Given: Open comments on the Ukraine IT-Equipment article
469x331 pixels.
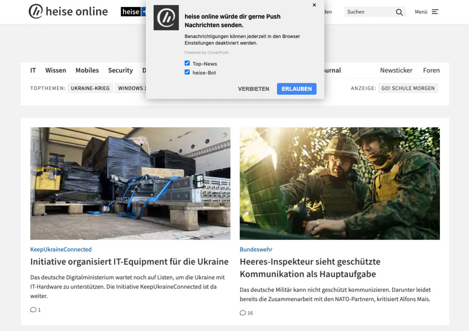Looking at the screenshot, I should (35, 310).
